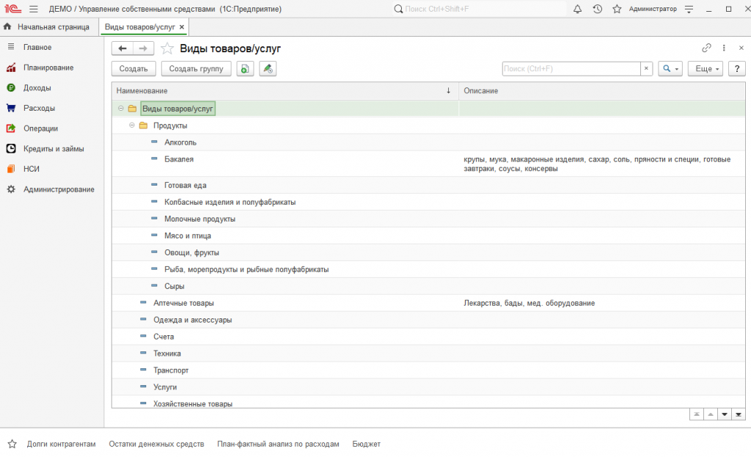Select the Алкоголь row

click(x=428, y=142)
